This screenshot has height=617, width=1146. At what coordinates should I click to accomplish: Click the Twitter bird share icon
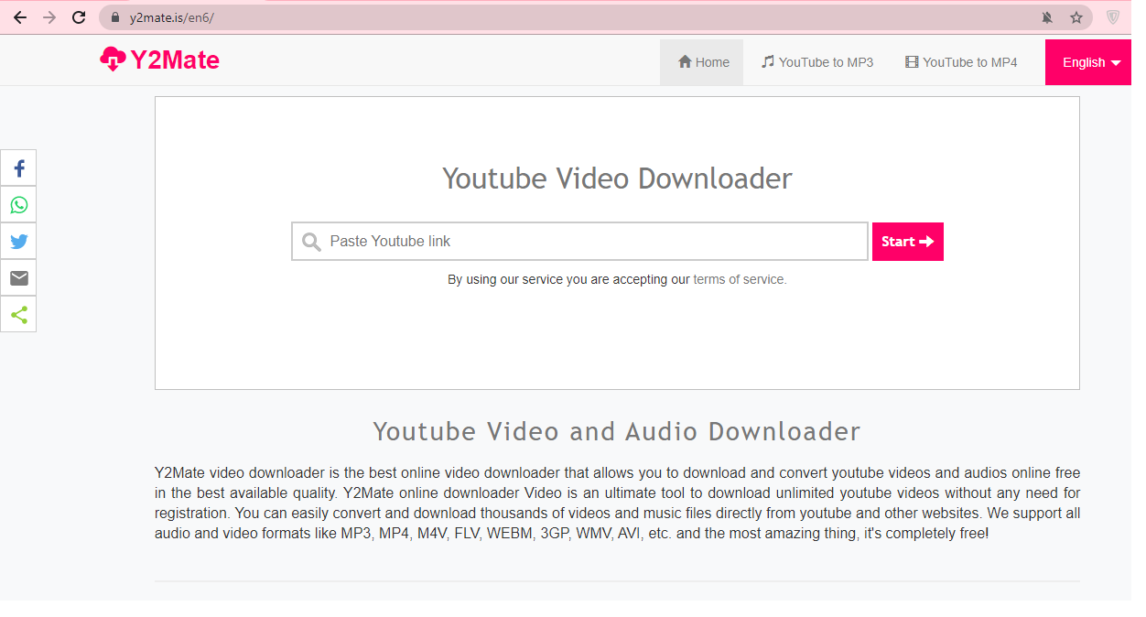[x=19, y=242]
